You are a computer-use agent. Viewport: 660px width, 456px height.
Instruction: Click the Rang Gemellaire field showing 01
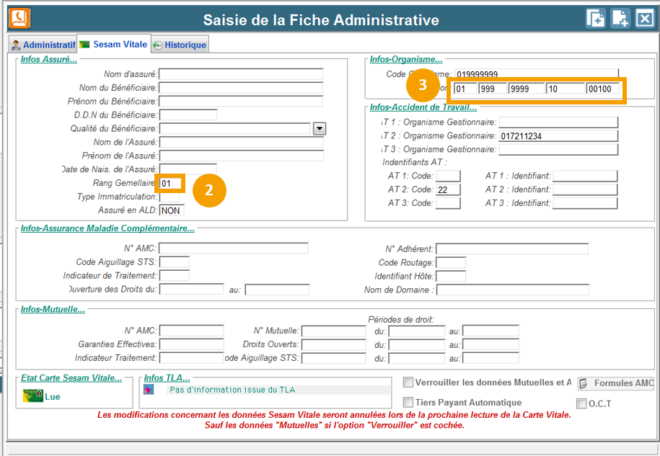[170, 183]
